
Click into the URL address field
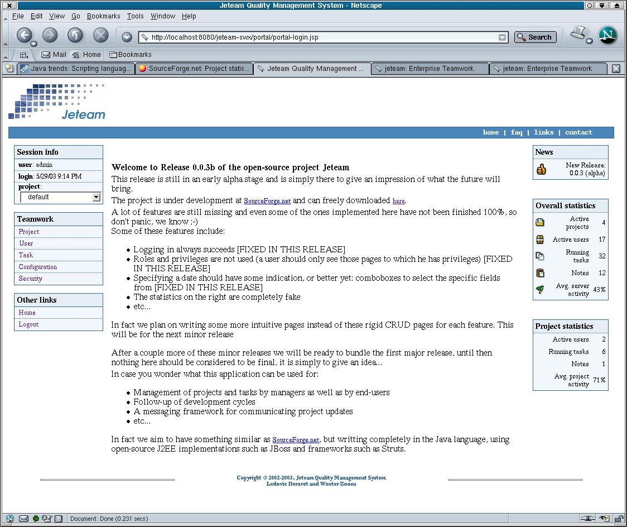pyautogui.click(x=318, y=37)
